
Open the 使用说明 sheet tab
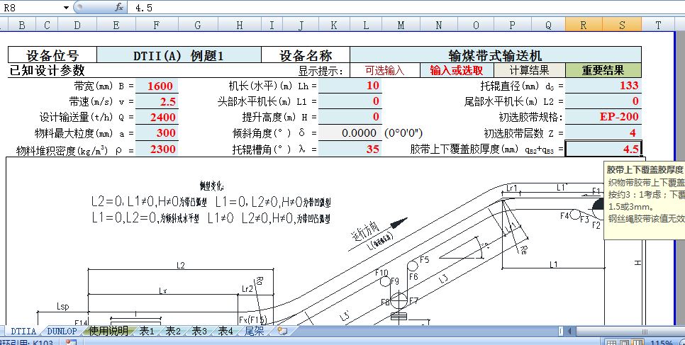[x=108, y=331]
